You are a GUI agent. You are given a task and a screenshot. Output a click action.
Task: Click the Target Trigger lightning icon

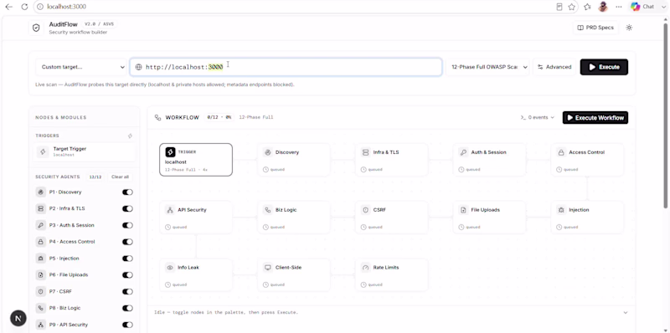coord(43,152)
